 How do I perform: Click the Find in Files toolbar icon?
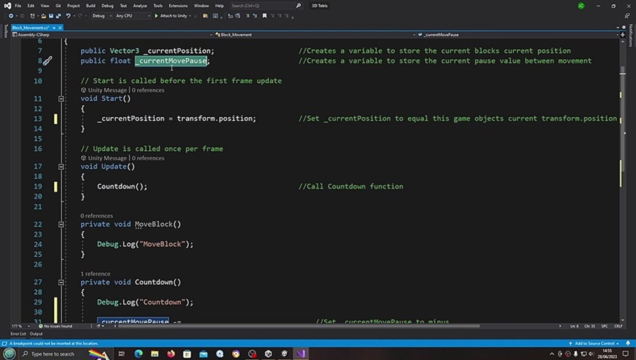point(205,15)
